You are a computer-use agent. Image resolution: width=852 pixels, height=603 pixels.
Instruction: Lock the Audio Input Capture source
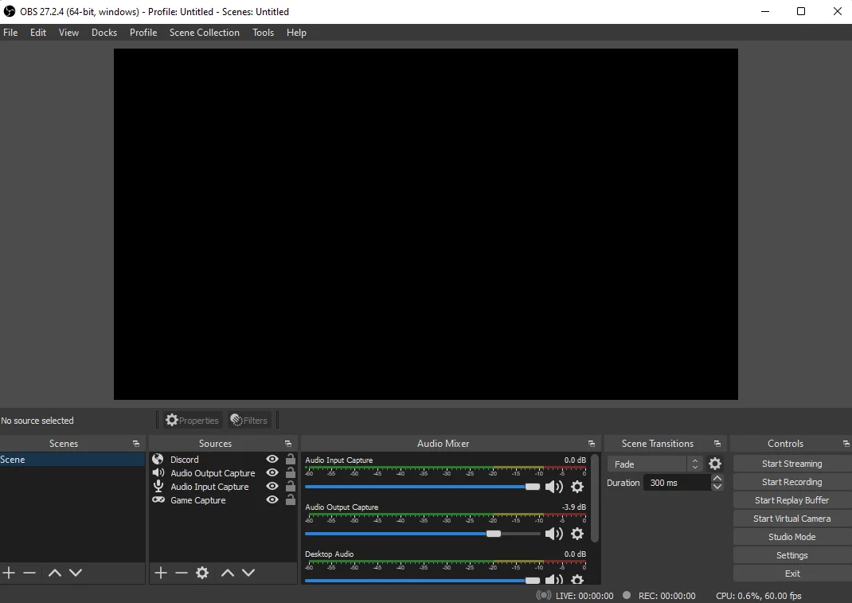coord(291,486)
